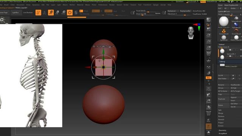Click the Scroll canvas icon
242x136 pixels.
[x=208, y=29]
